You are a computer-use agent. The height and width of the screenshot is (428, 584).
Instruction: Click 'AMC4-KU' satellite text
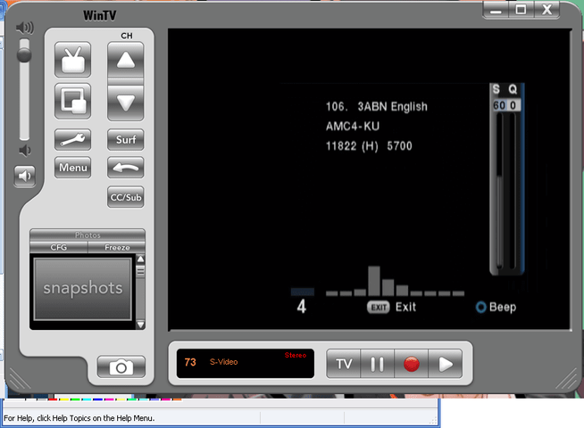(x=353, y=127)
